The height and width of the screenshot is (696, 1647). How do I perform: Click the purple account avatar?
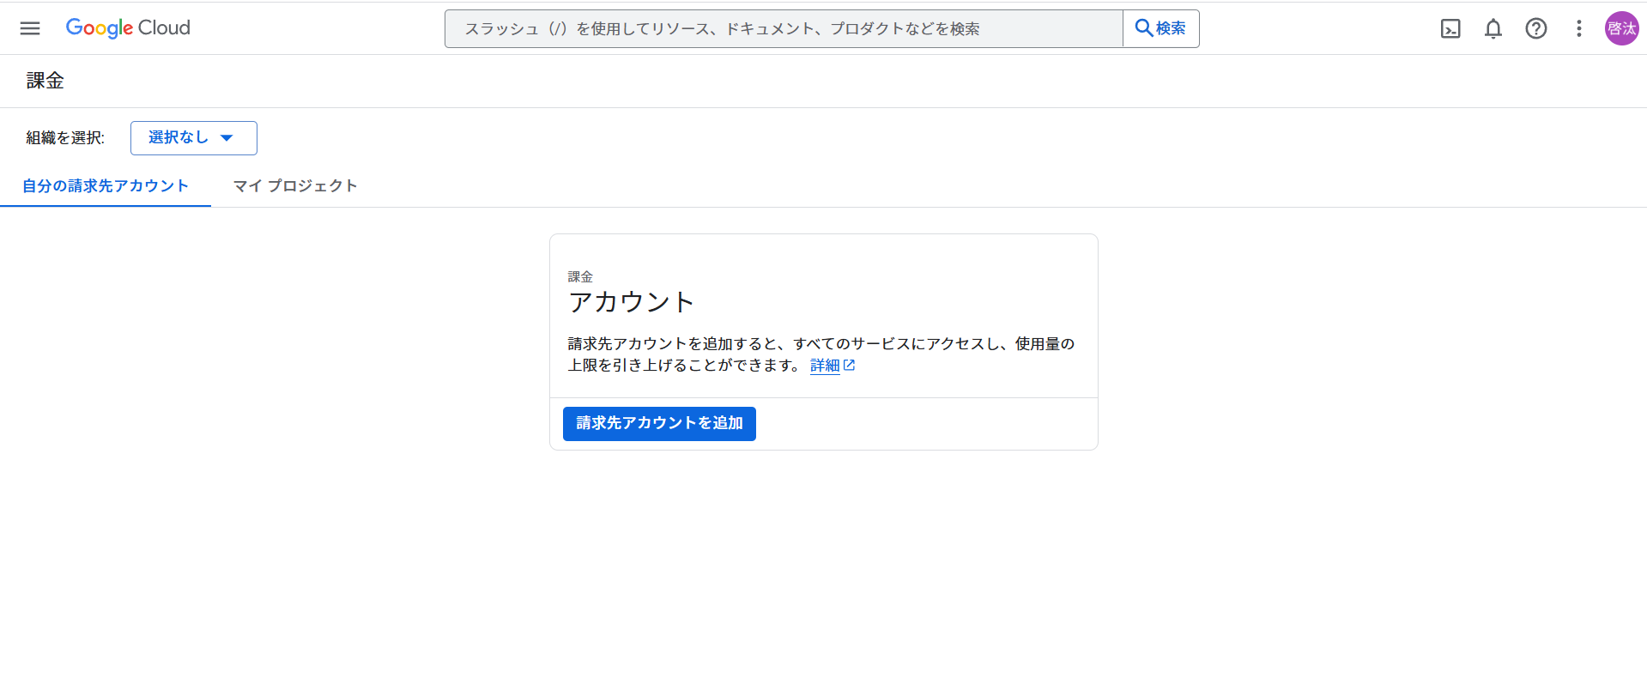click(1621, 28)
